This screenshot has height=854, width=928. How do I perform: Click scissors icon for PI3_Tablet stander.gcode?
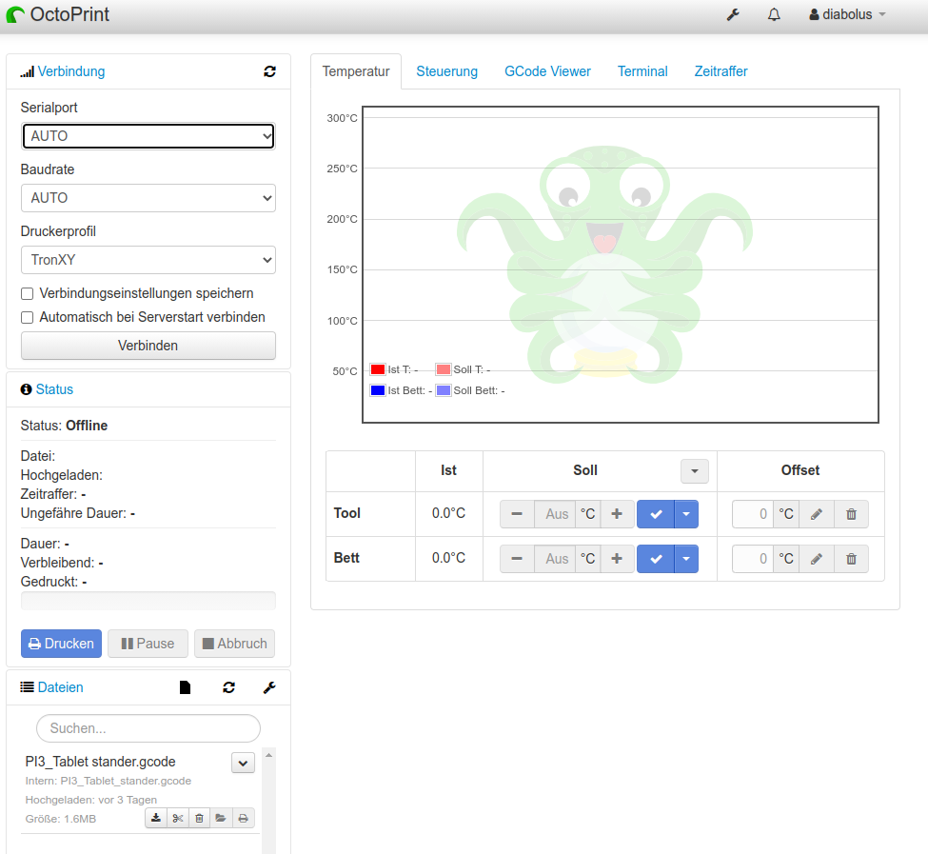(178, 818)
